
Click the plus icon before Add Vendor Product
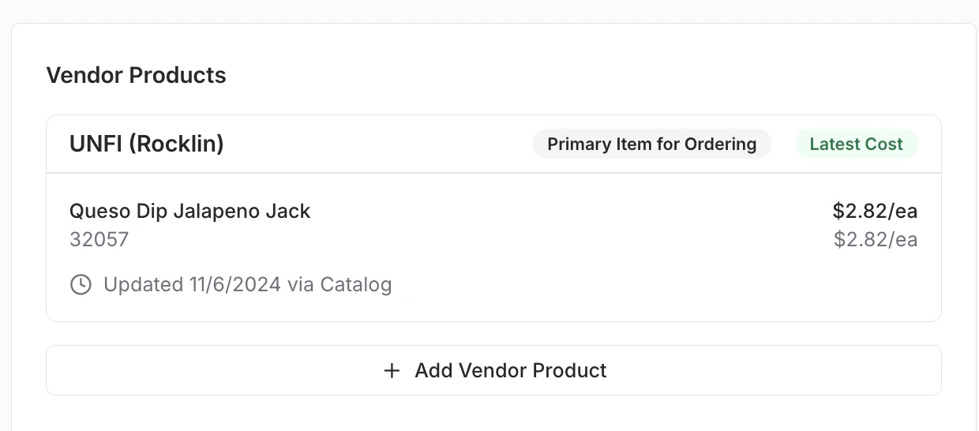click(x=392, y=370)
